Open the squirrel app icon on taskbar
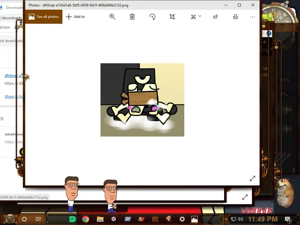Screen dimensions: 300x225 point(141,219)
